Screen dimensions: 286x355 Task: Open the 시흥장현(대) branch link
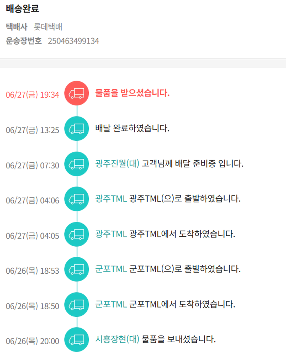tap(117, 339)
